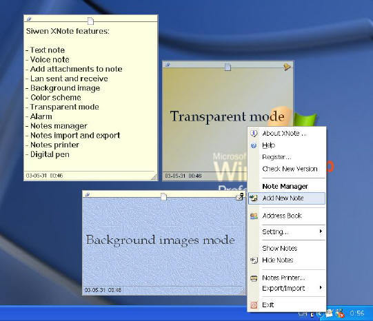Select Check New Version

[x=287, y=169]
